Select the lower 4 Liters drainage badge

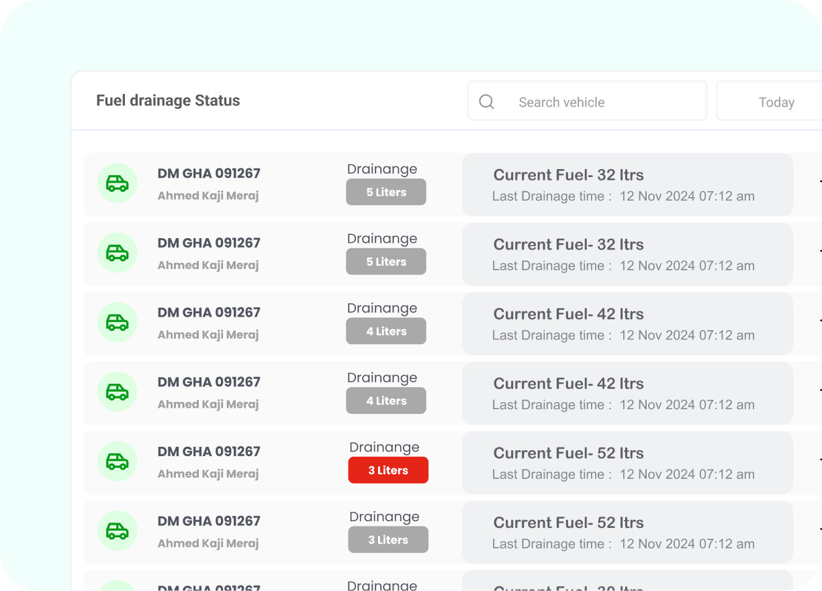point(386,400)
